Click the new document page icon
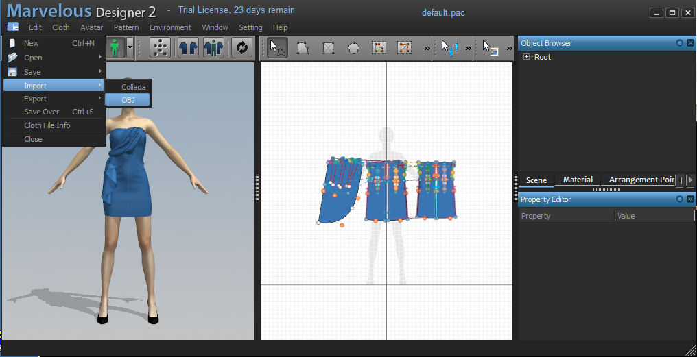 [12, 44]
